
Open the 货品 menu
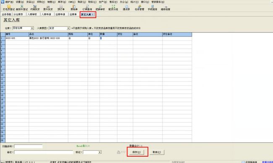pos(30,2)
